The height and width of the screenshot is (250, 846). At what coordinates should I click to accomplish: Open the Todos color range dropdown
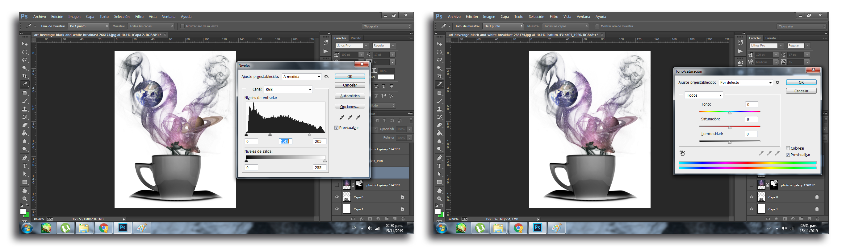click(x=703, y=95)
